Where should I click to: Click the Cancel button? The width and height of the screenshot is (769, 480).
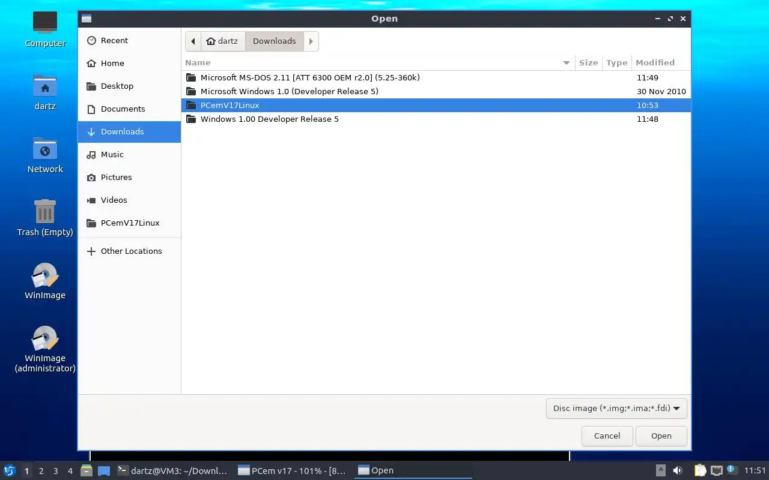pyautogui.click(x=607, y=436)
